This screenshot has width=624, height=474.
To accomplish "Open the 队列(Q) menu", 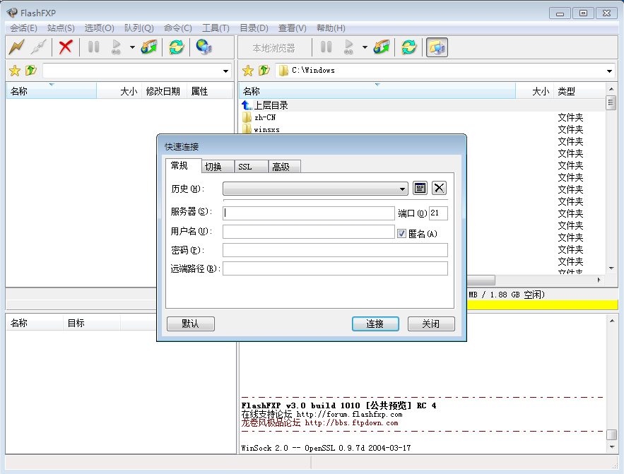I will pyautogui.click(x=139, y=28).
